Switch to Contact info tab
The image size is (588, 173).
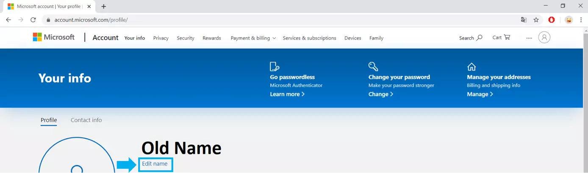[x=86, y=120]
